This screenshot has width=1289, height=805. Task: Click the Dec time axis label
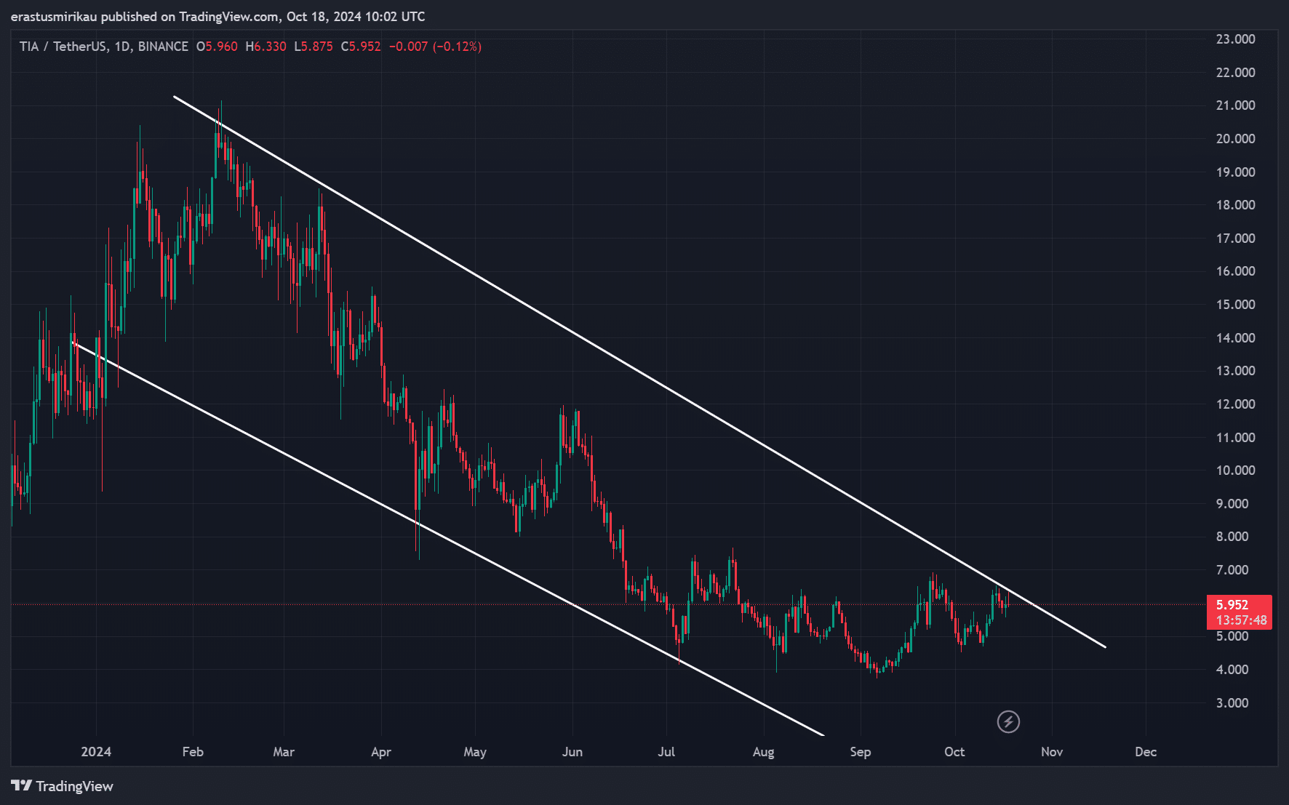[x=1146, y=752]
